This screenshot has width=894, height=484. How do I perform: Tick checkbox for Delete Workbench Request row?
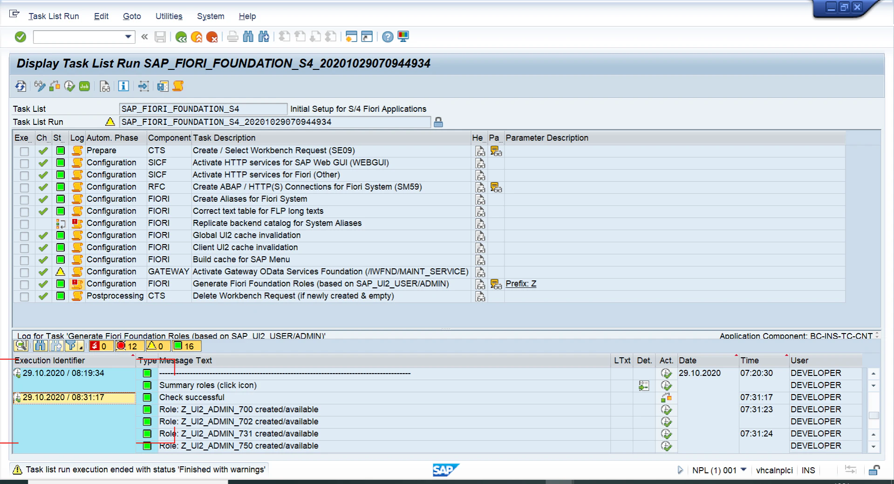click(24, 297)
